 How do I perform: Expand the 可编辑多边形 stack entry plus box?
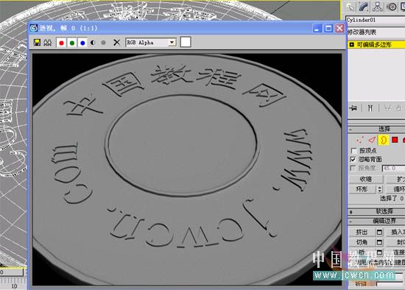[351, 45]
